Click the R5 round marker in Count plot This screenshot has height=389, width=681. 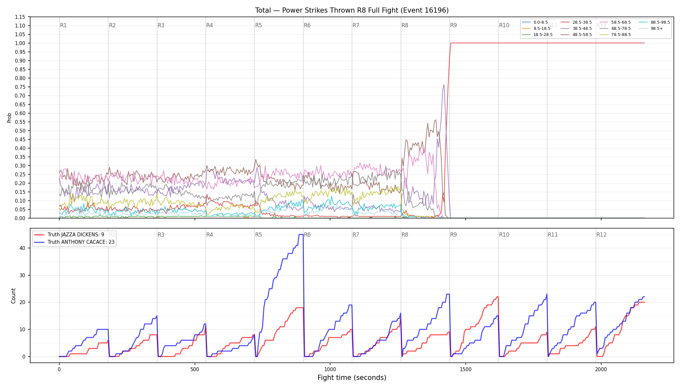258,235
